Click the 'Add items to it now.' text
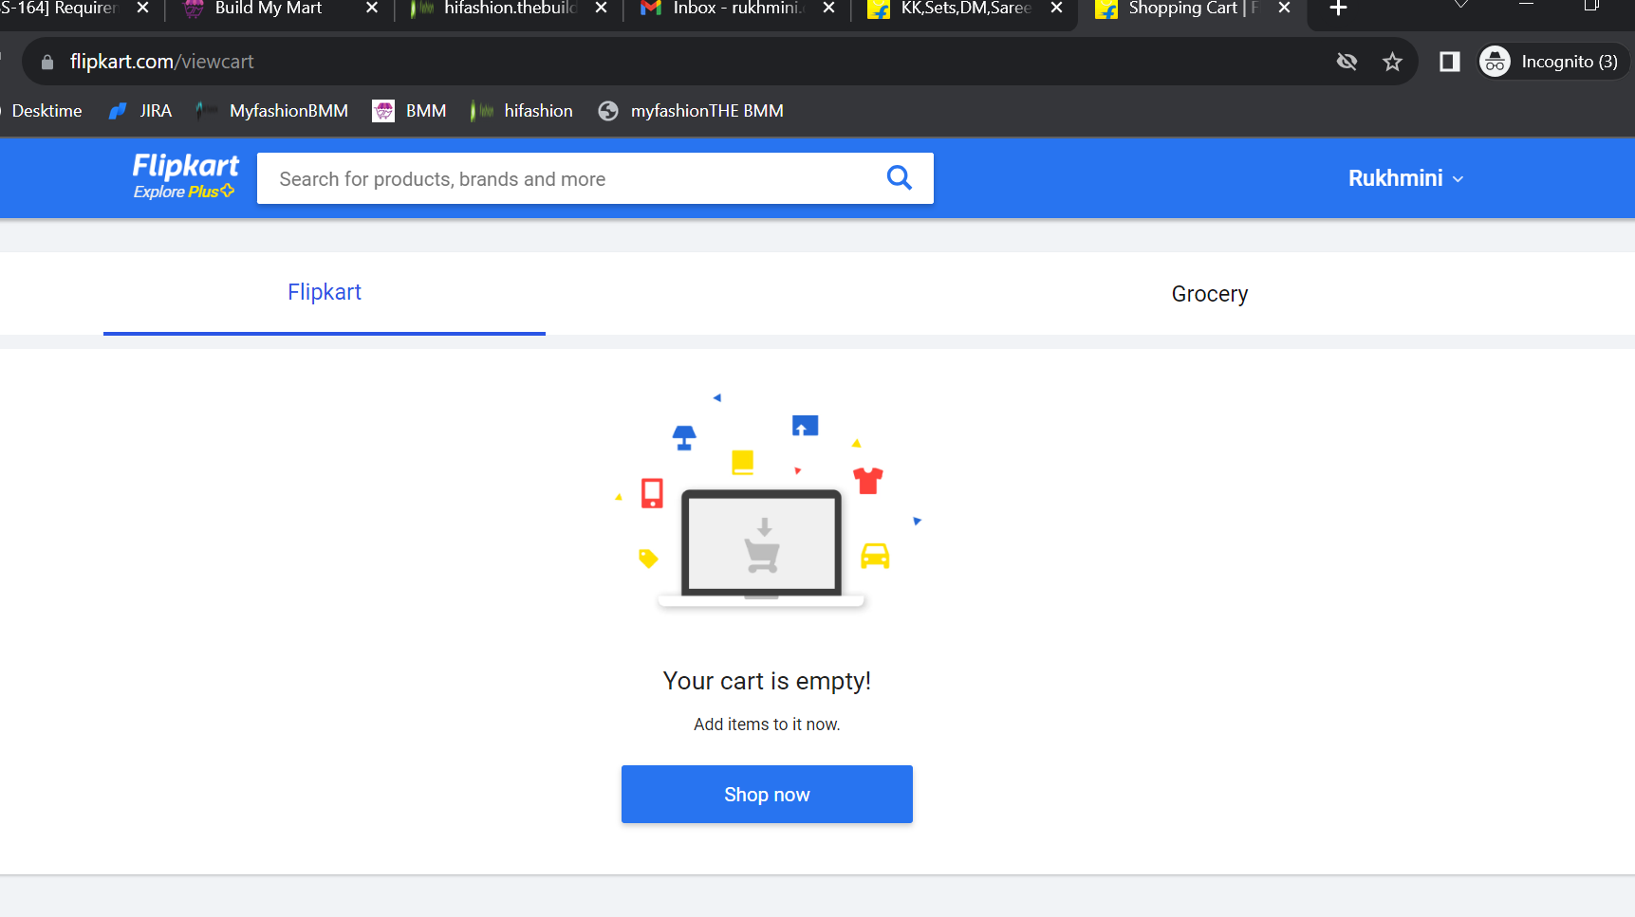 (x=767, y=724)
